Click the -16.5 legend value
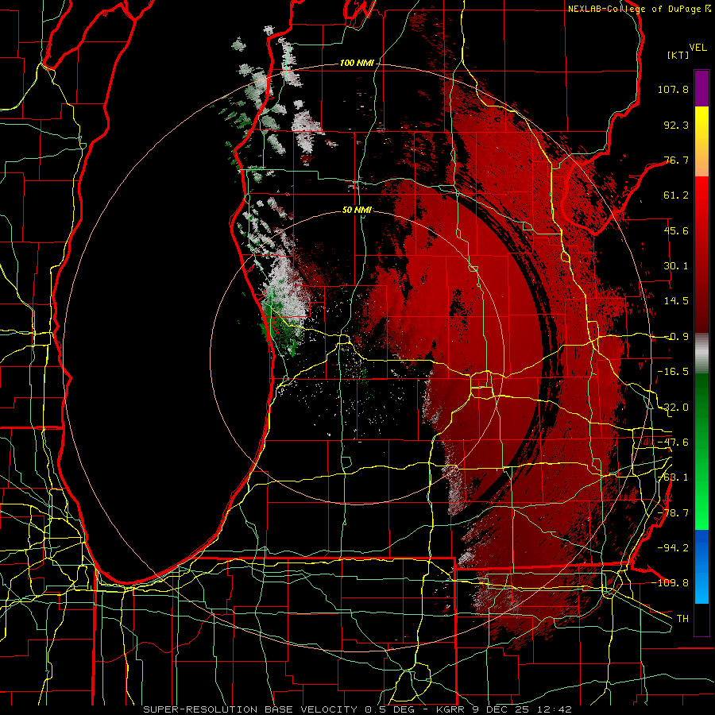 pyautogui.click(x=673, y=372)
